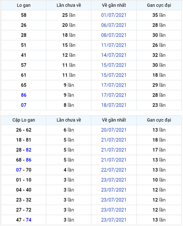
Task: Click the '10 lần' cell
Action: pyautogui.click(x=159, y=180)
